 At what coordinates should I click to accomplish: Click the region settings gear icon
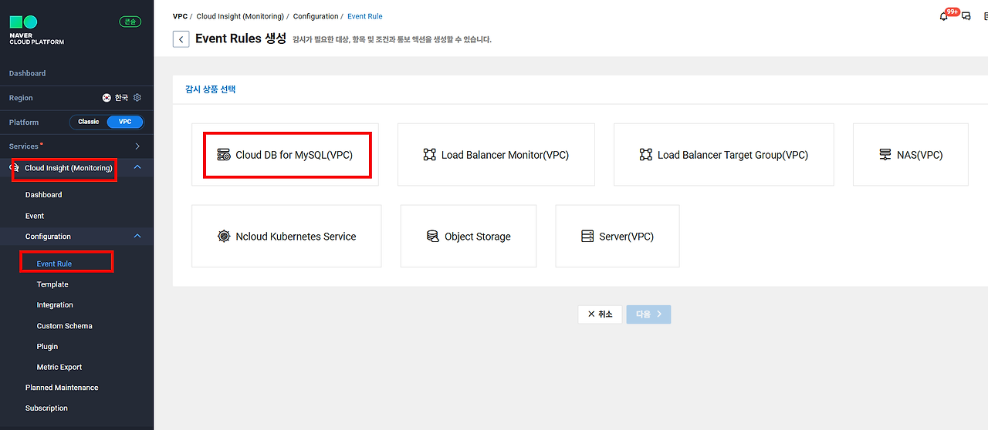tap(137, 98)
